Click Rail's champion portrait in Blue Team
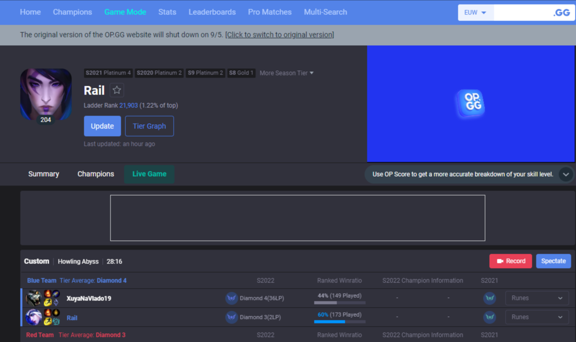This screenshot has height=342, width=576. pyautogui.click(x=34, y=317)
